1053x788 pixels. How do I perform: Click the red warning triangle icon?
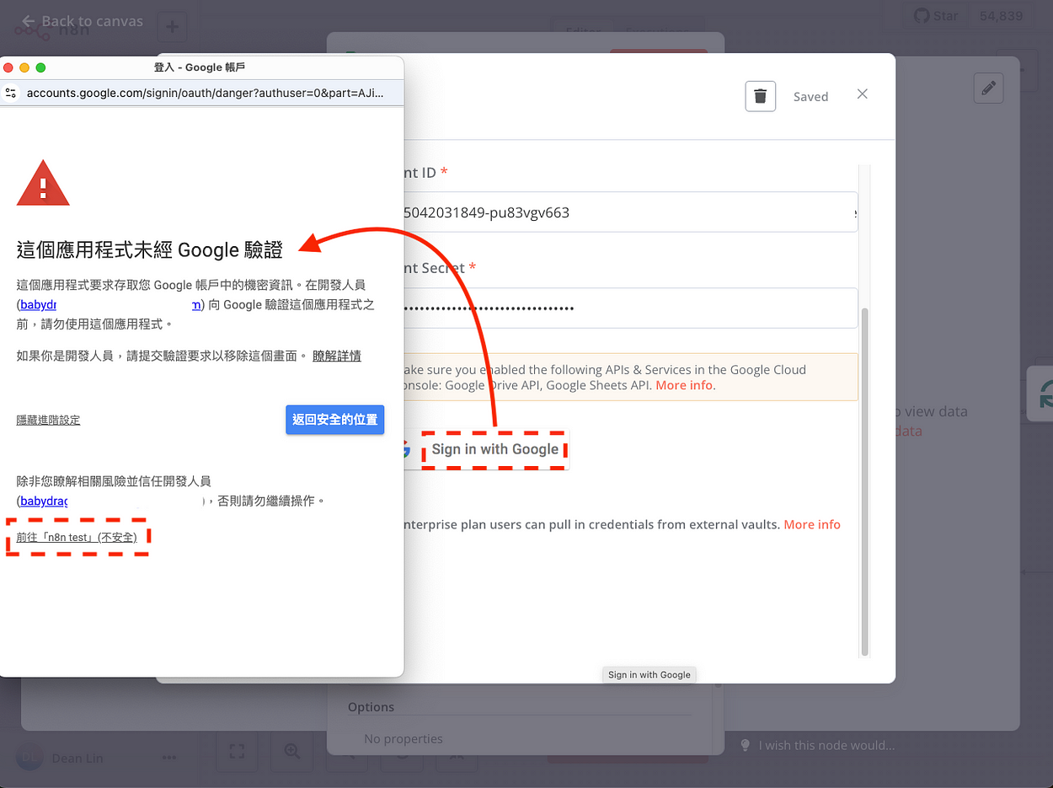(x=43, y=183)
